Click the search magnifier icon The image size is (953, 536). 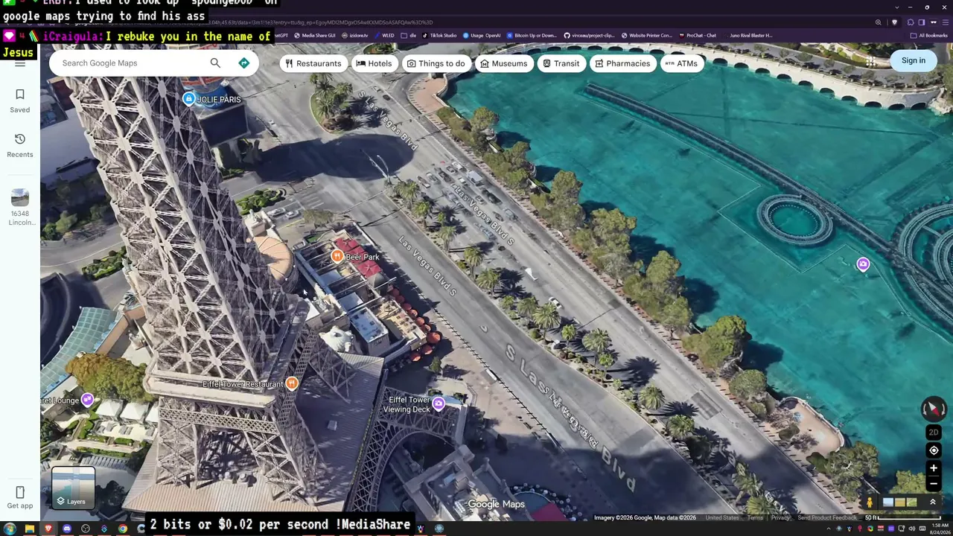215,63
